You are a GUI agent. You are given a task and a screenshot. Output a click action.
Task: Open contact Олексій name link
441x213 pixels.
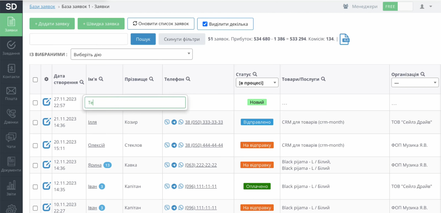tap(96, 145)
